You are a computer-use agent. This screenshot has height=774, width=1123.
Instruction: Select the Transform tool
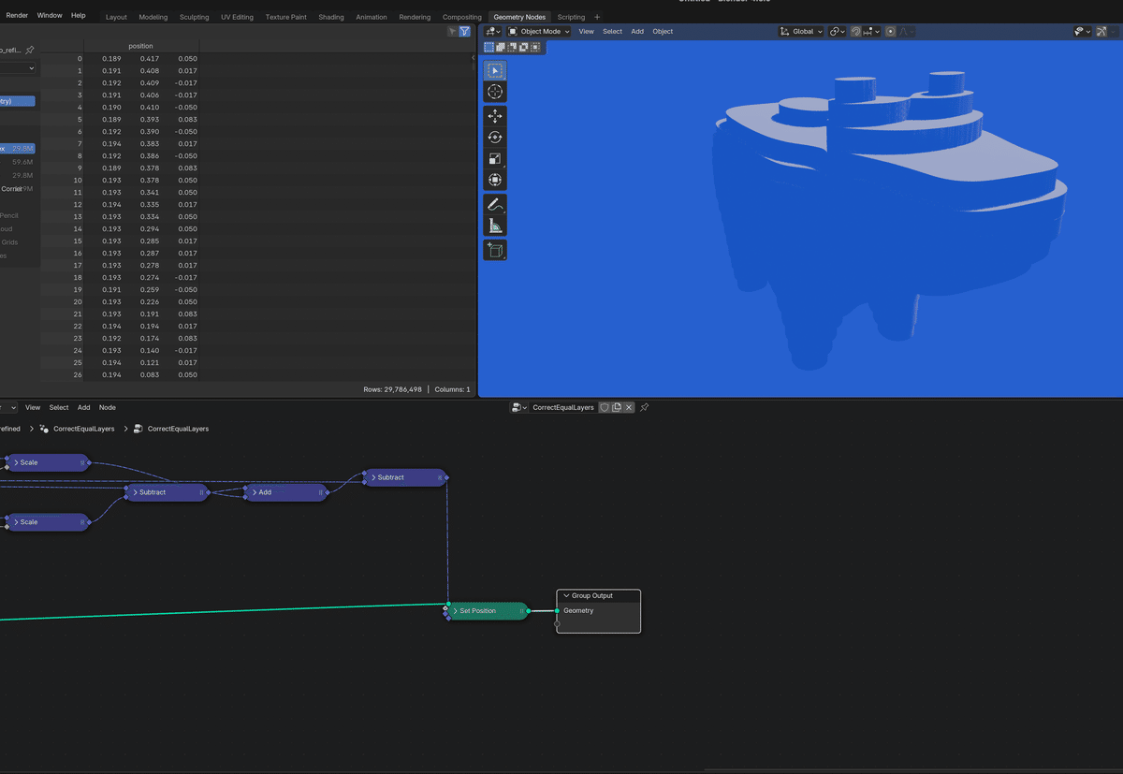tap(495, 180)
